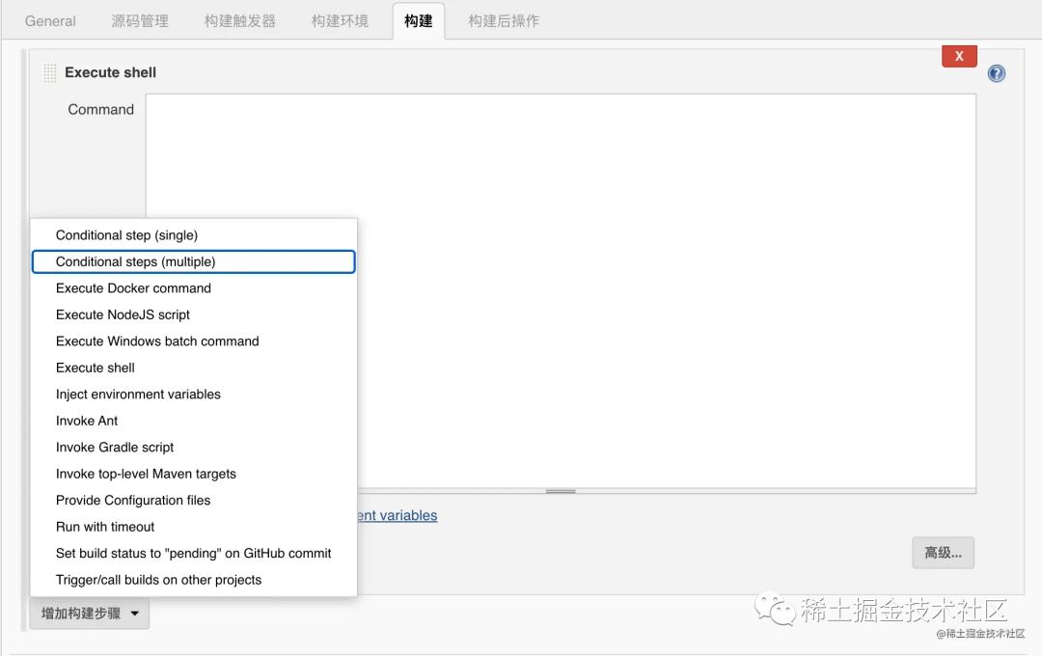
Task: Switch to the 构建环境 tab
Action: (340, 21)
